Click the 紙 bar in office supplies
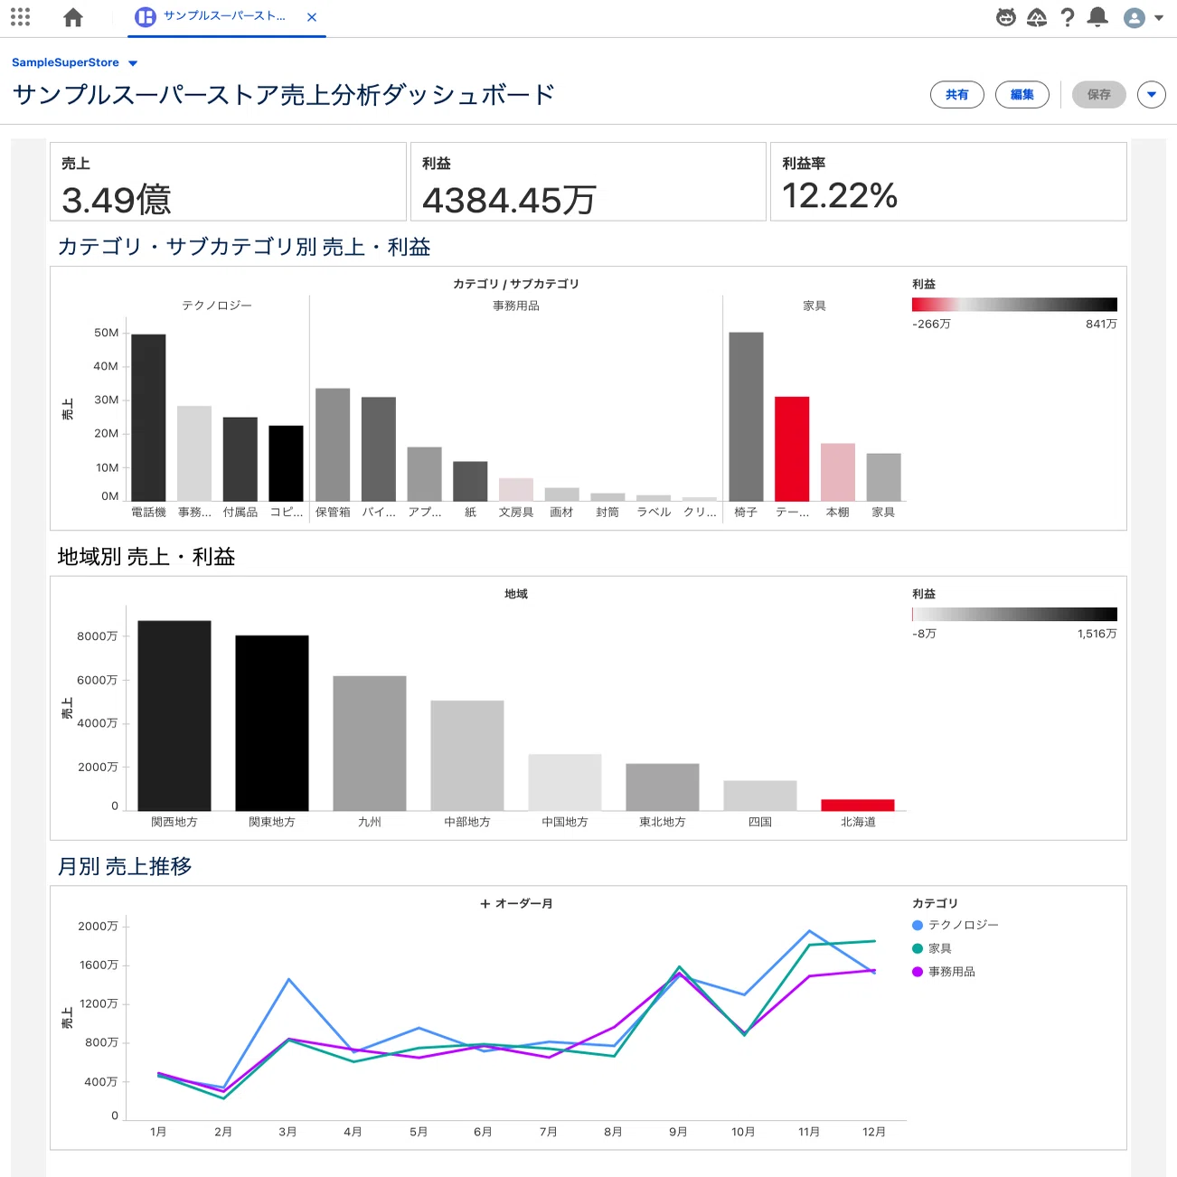 470,481
